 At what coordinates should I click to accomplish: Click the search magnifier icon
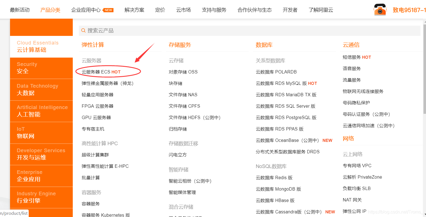[83, 31]
